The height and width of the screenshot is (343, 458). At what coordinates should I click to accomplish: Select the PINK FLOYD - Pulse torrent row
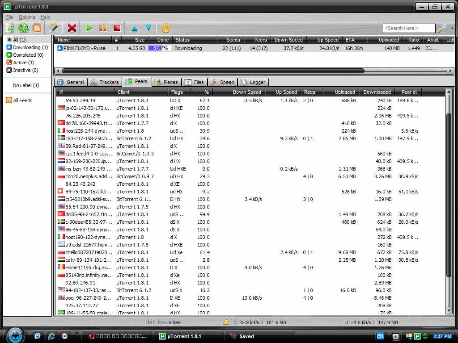(254, 48)
